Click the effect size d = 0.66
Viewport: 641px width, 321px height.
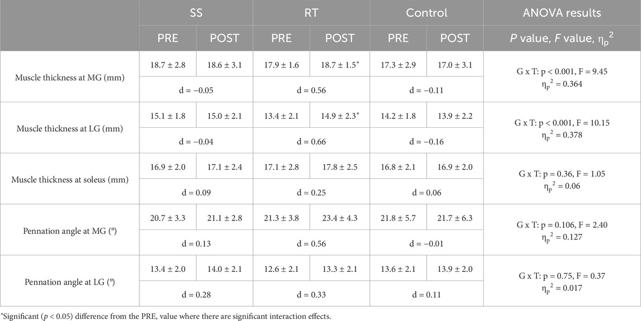click(x=311, y=142)
